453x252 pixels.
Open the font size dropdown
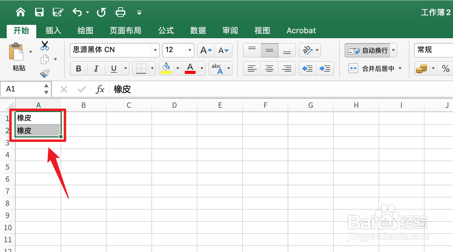190,50
